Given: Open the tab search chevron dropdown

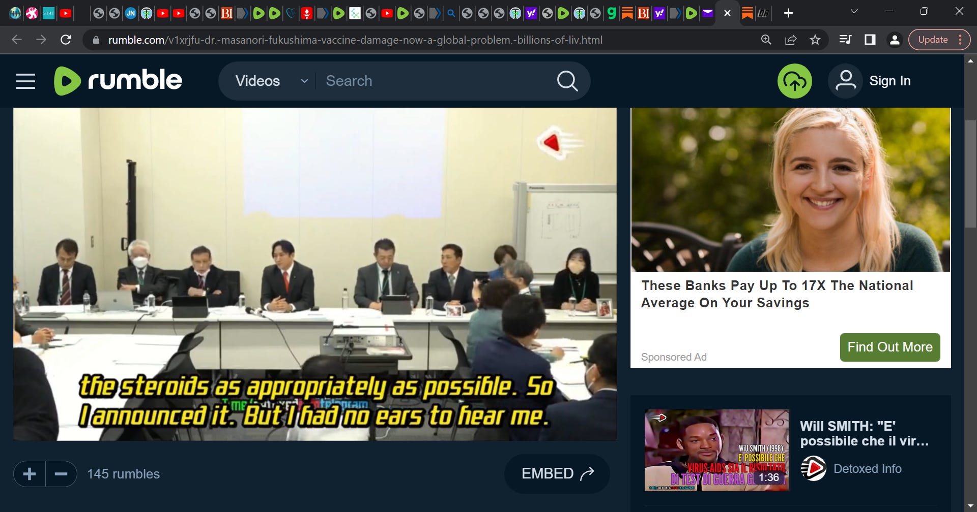Looking at the screenshot, I should (x=854, y=12).
